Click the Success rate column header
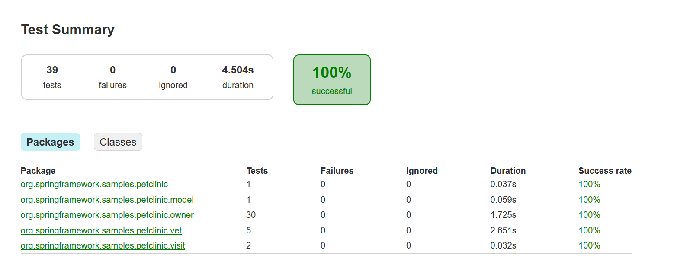The height and width of the screenshot is (271, 674). tap(605, 171)
